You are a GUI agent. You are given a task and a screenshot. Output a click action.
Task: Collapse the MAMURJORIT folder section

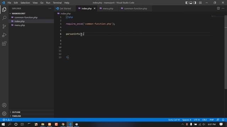point(18,13)
